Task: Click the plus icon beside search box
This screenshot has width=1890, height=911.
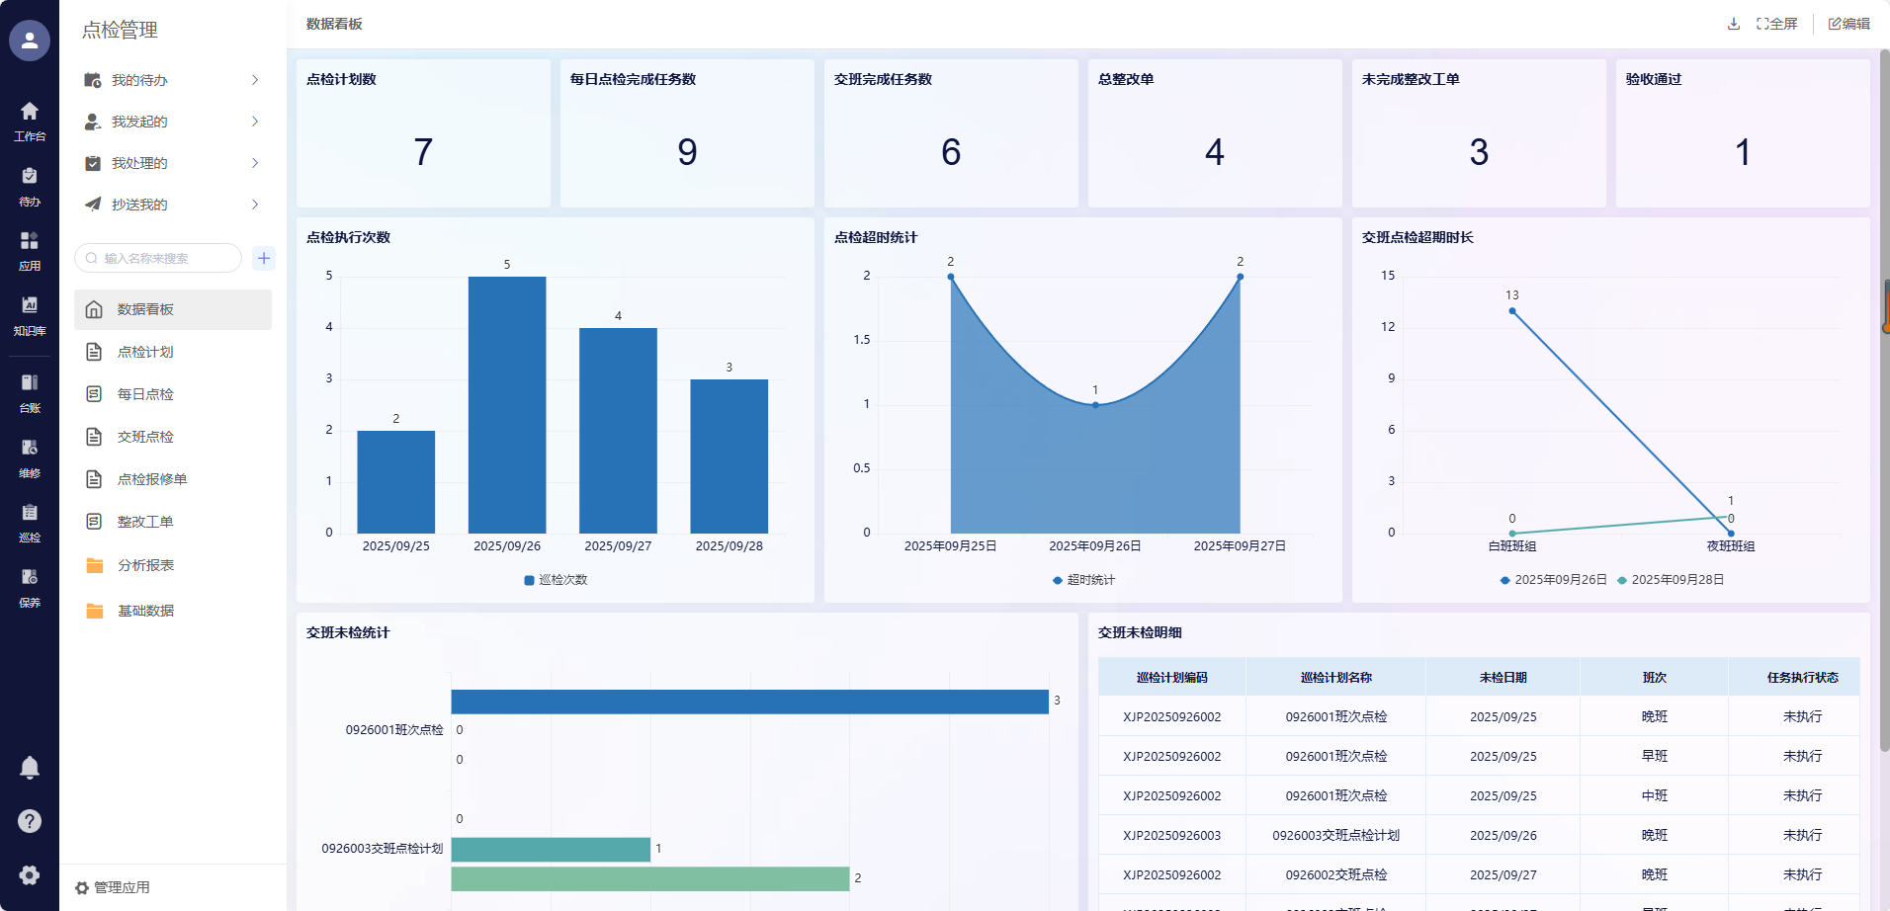Action: coord(264,258)
